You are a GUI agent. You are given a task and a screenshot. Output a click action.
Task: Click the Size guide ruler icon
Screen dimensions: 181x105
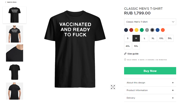pos(125,54)
